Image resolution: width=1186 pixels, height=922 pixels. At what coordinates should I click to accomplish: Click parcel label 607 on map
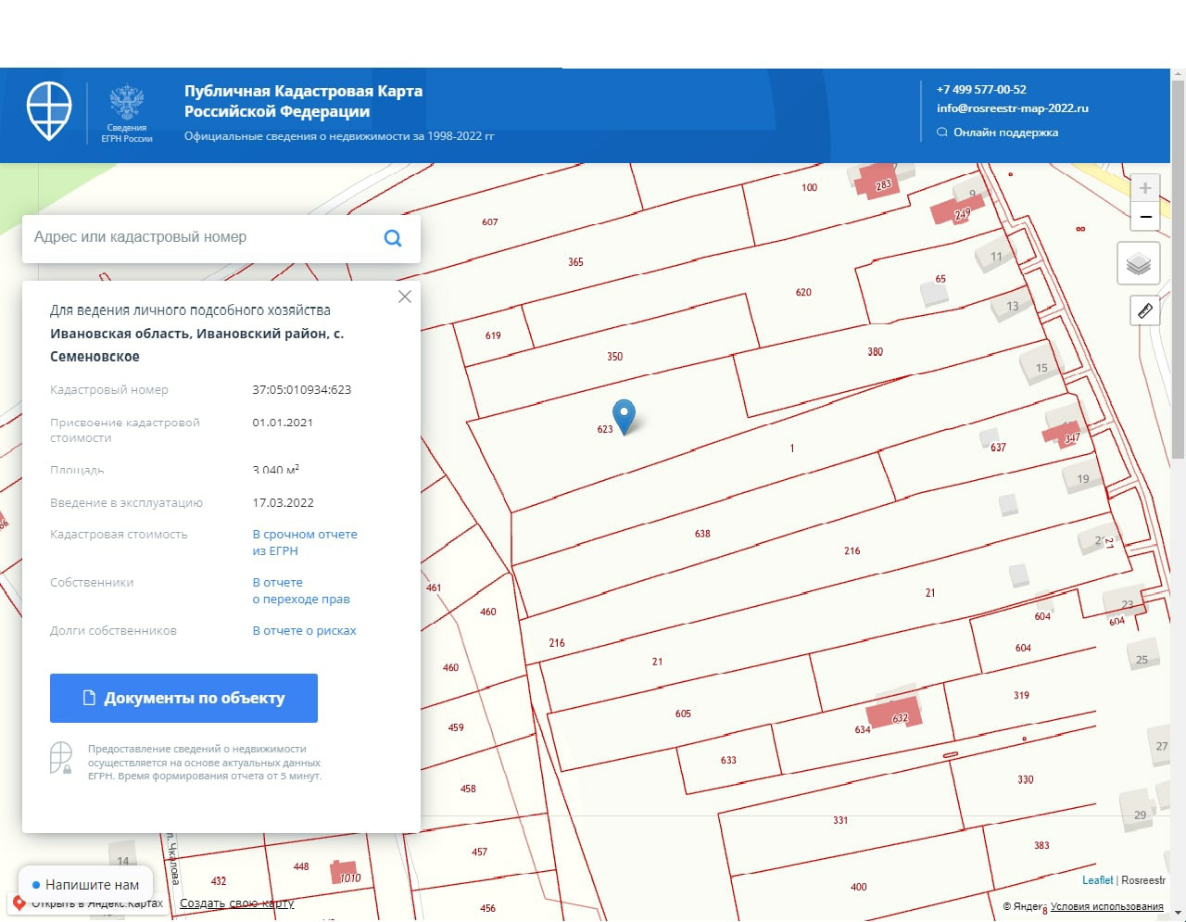coord(490,222)
